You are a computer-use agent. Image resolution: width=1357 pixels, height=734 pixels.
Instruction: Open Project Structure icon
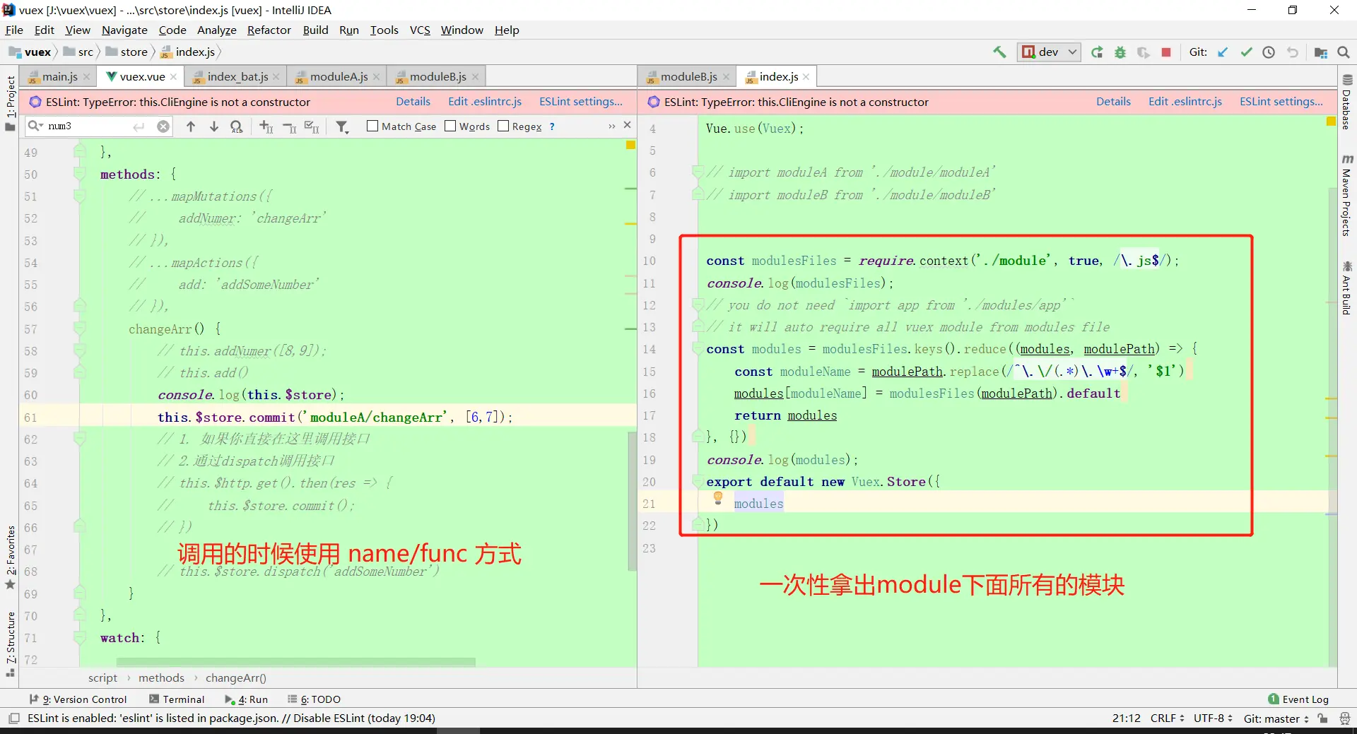pos(1320,52)
